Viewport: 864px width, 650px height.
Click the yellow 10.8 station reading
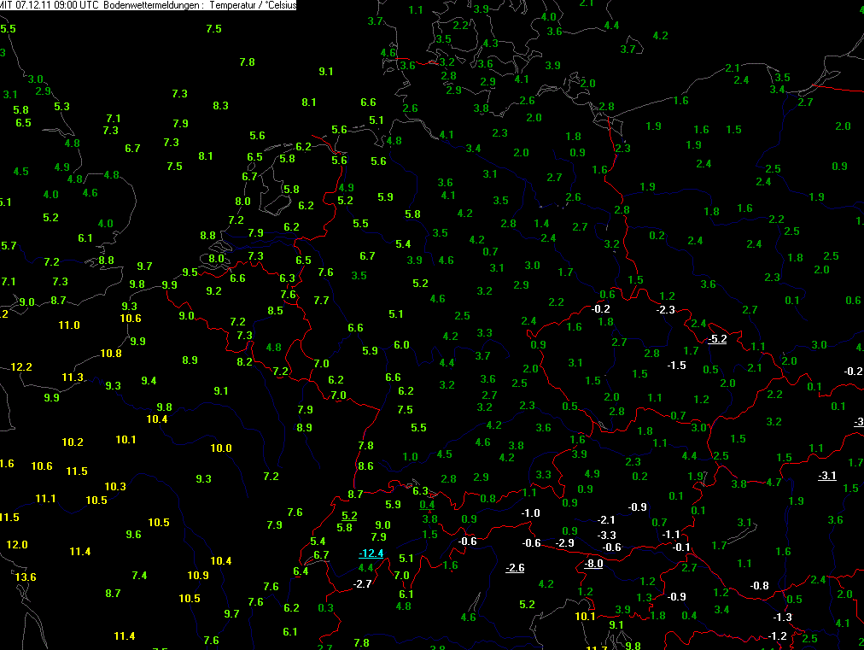point(111,354)
